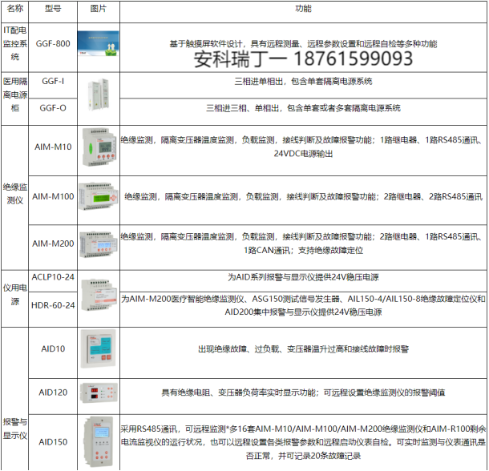Select the IT配电监控系统 name cell

(x=15, y=47)
